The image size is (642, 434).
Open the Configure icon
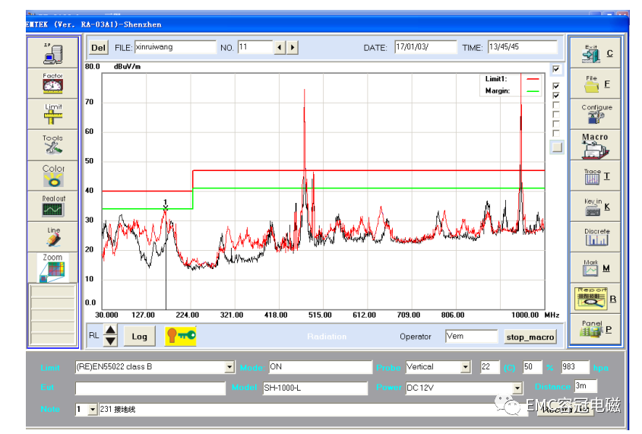[x=596, y=115]
